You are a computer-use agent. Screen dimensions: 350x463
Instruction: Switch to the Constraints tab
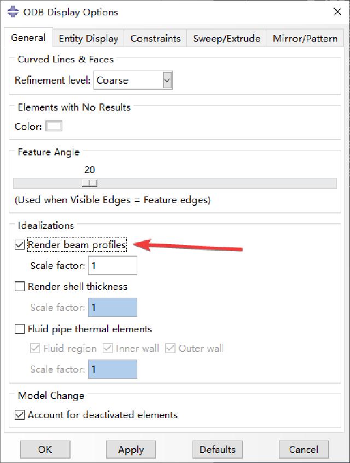pyautogui.click(x=155, y=38)
